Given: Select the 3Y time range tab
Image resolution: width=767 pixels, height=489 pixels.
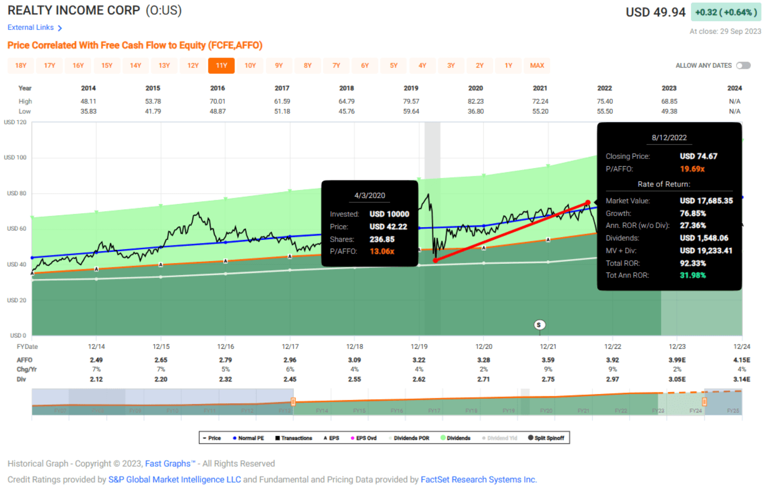Looking at the screenshot, I should point(451,65).
